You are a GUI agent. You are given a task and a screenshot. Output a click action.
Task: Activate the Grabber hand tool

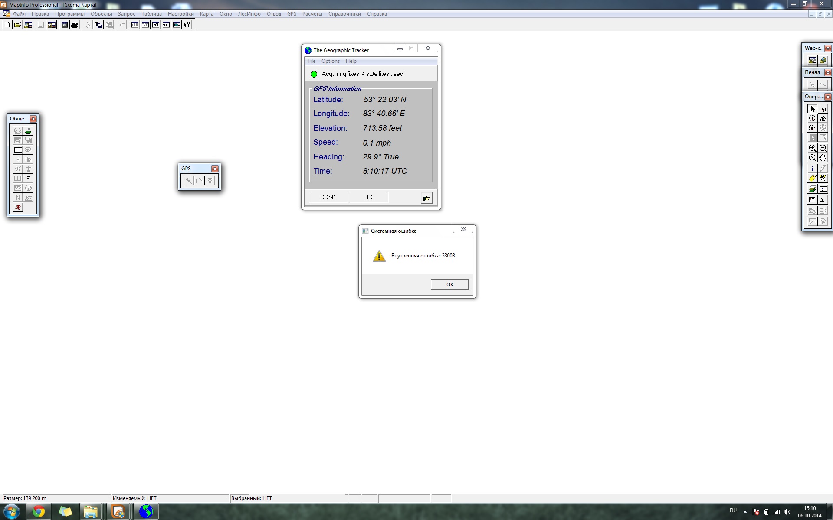[x=823, y=158]
